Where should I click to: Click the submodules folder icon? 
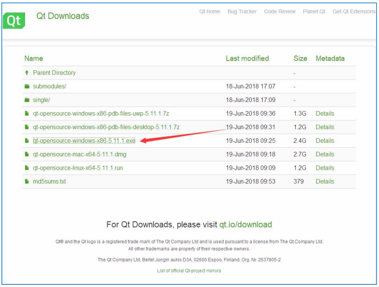(27, 87)
